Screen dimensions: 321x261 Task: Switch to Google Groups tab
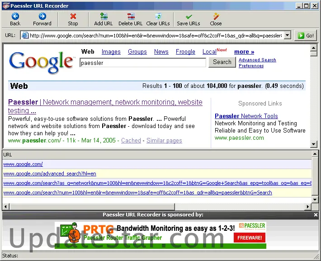click(x=137, y=52)
